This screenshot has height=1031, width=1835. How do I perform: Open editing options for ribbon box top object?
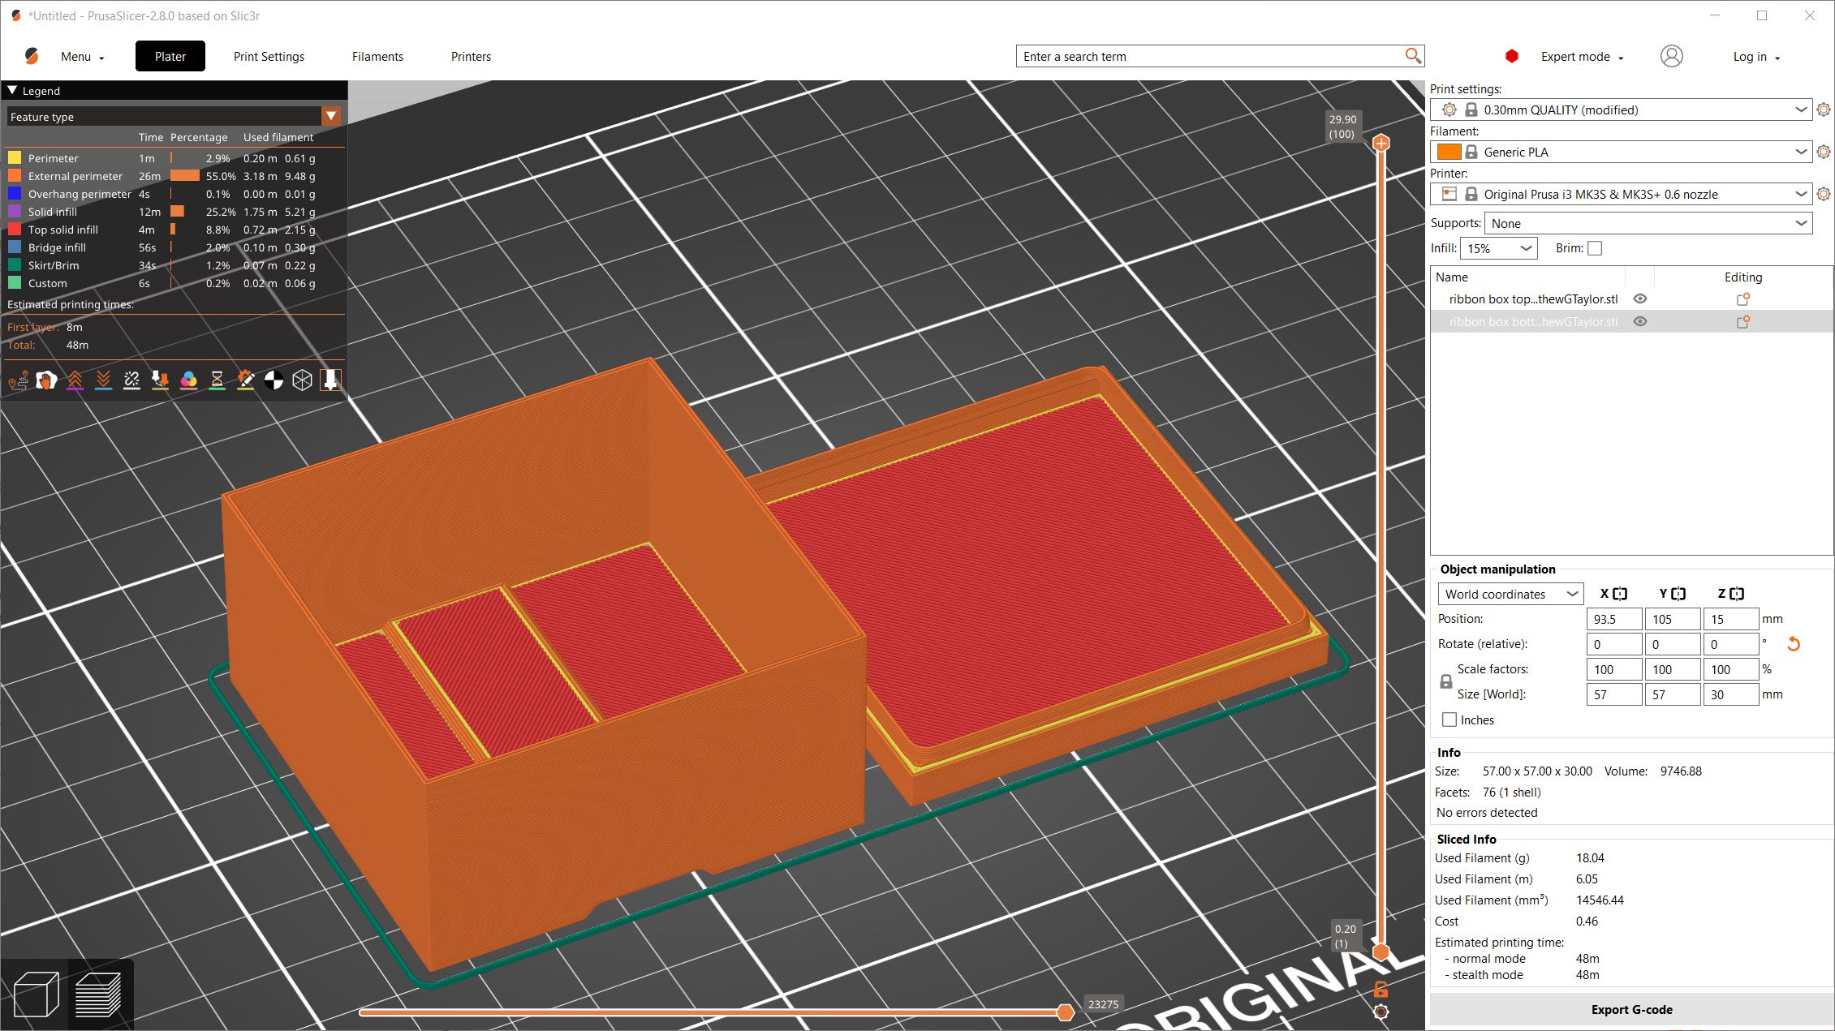pos(1742,299)
